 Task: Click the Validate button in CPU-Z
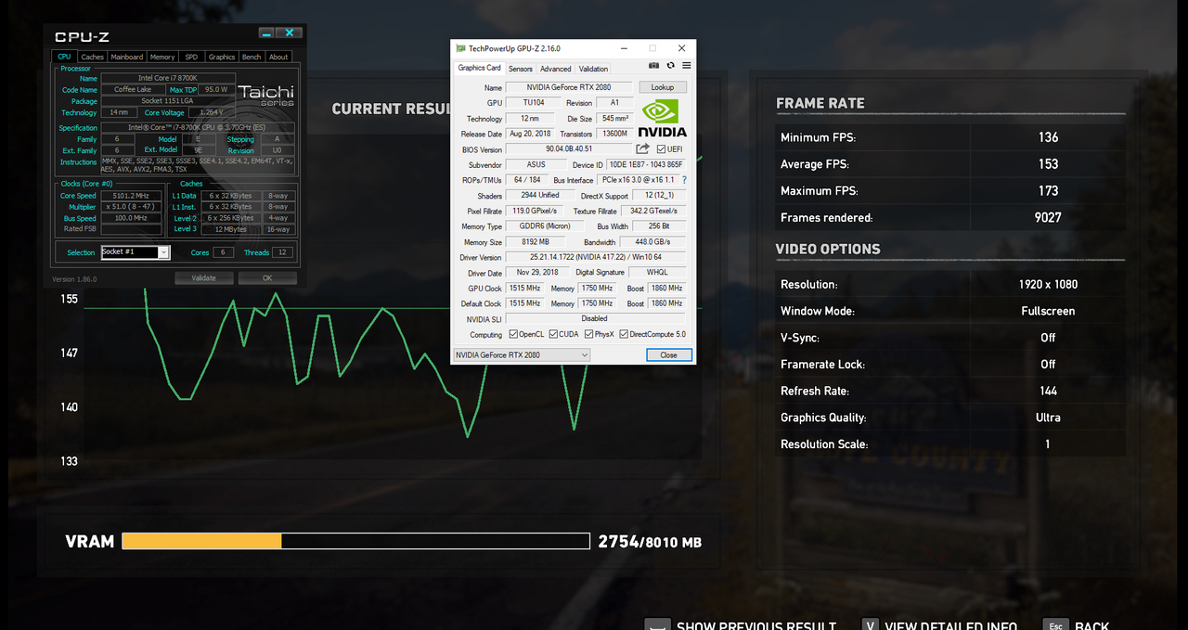[203, 277]
